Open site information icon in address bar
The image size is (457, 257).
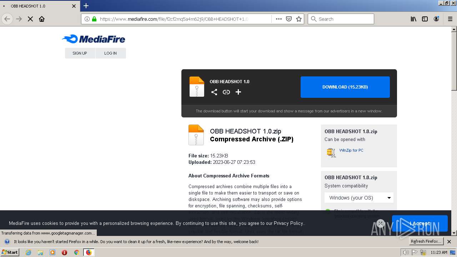coord(87,19)
